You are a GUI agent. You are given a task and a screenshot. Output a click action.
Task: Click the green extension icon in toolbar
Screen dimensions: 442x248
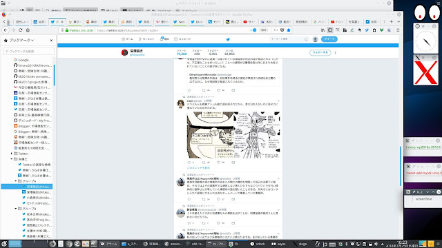tap(381, 30)
